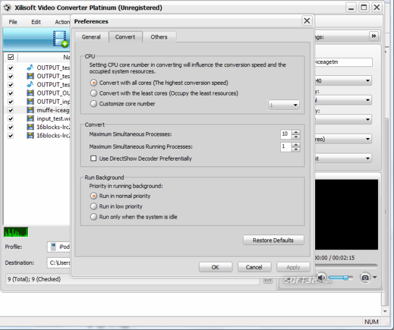Click the app logo icon in title bar
This screenshot has width=394, height=330.
click(7, 8)
